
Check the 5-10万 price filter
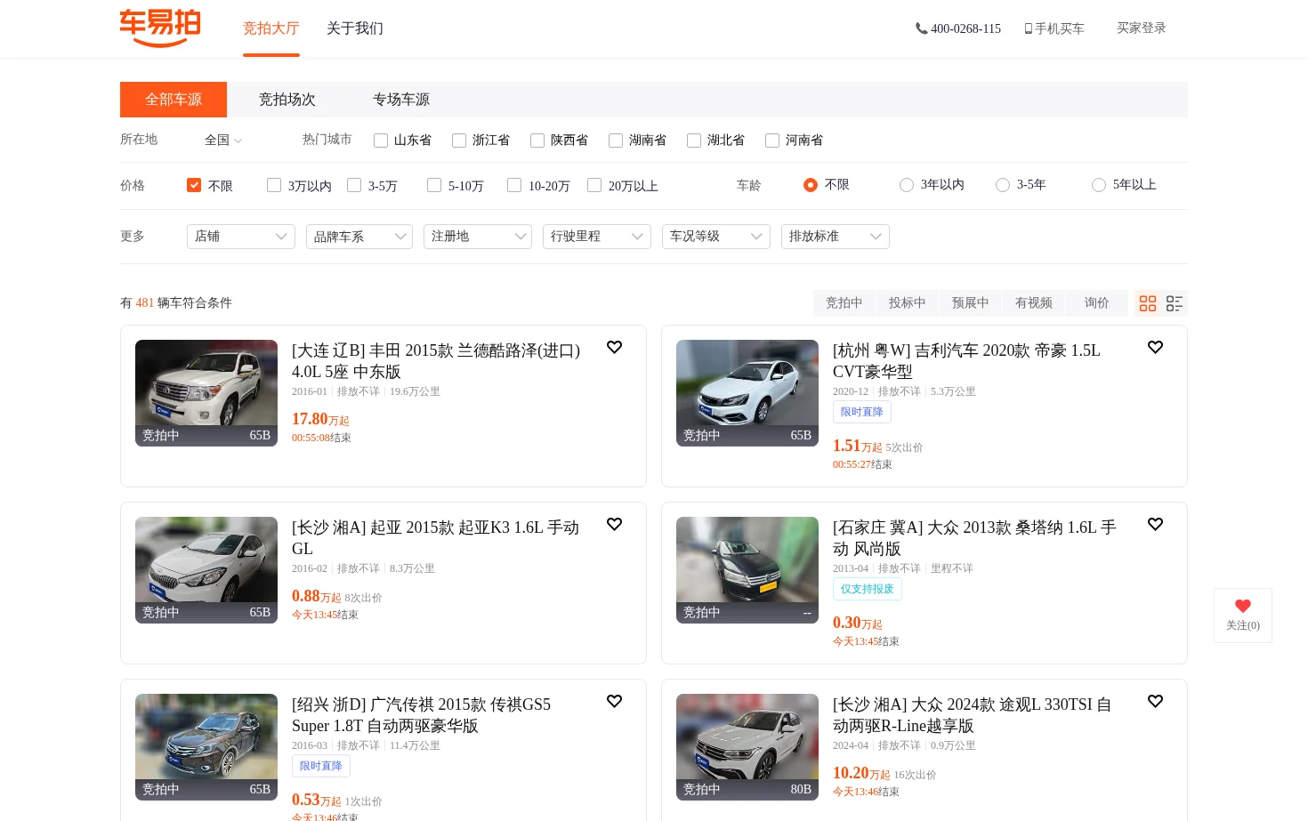(434, 185)
